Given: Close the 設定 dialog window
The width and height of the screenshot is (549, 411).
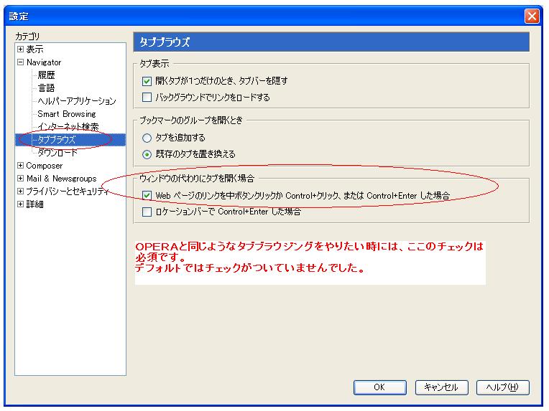Looking at the screenshot, I should coord(532,16).
